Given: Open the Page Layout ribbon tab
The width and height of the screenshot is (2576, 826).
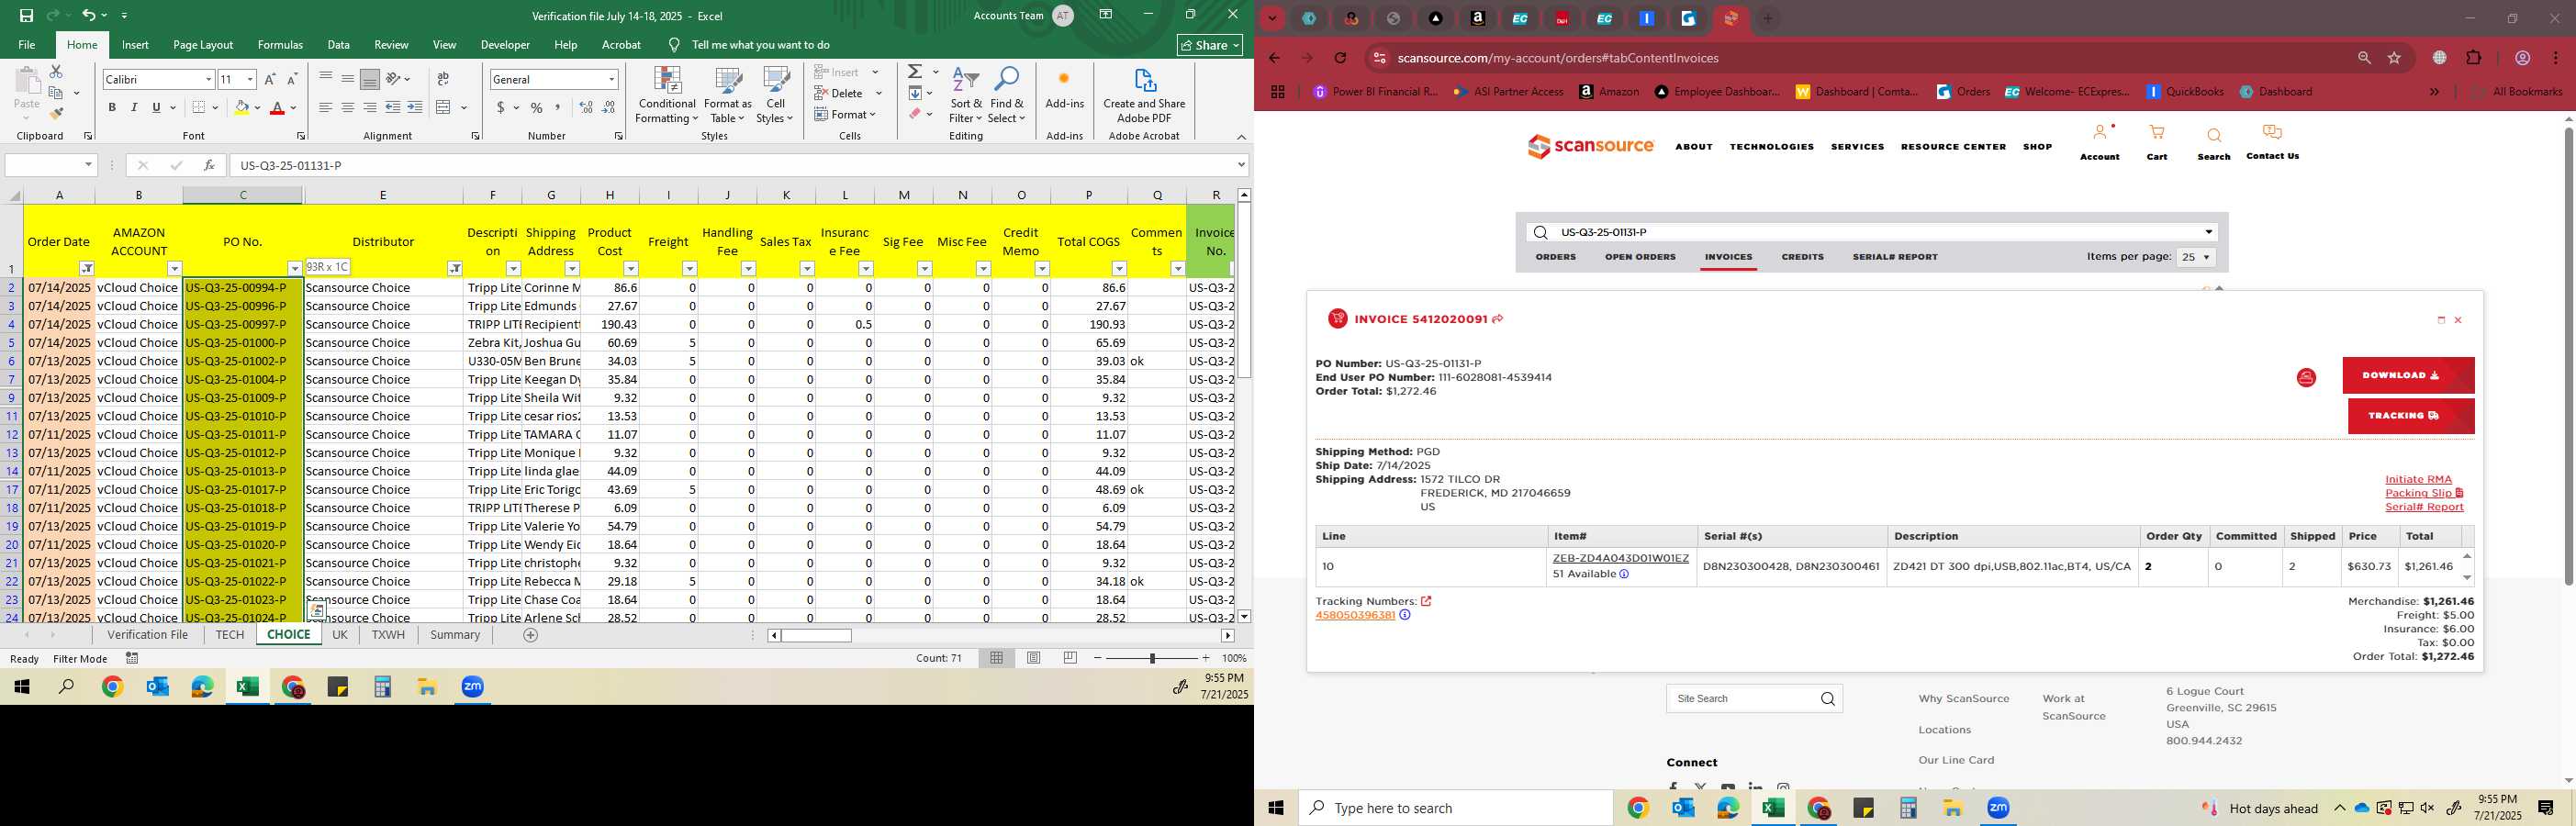Looking at the screenshot, I should pyautogui.click(x=203, y=45).
